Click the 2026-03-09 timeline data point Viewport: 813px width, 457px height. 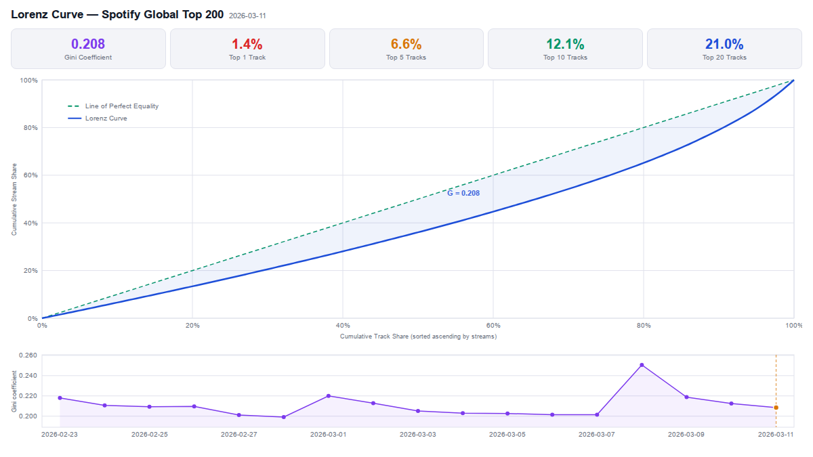point(686,397)
